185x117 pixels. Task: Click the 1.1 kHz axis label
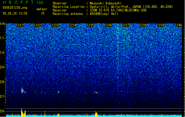3,38
